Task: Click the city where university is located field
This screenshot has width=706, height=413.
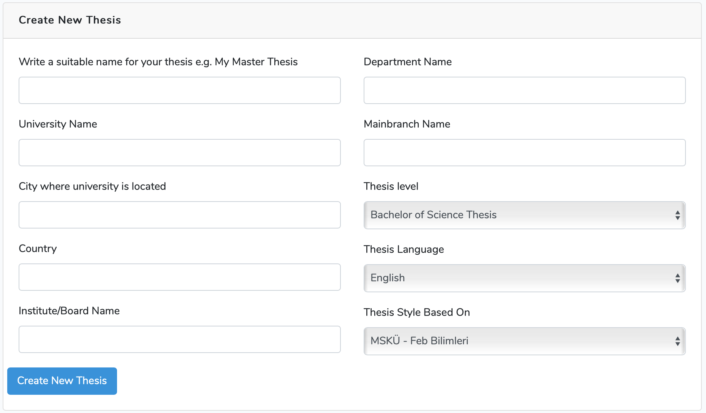Action: (x=179, y=215)
